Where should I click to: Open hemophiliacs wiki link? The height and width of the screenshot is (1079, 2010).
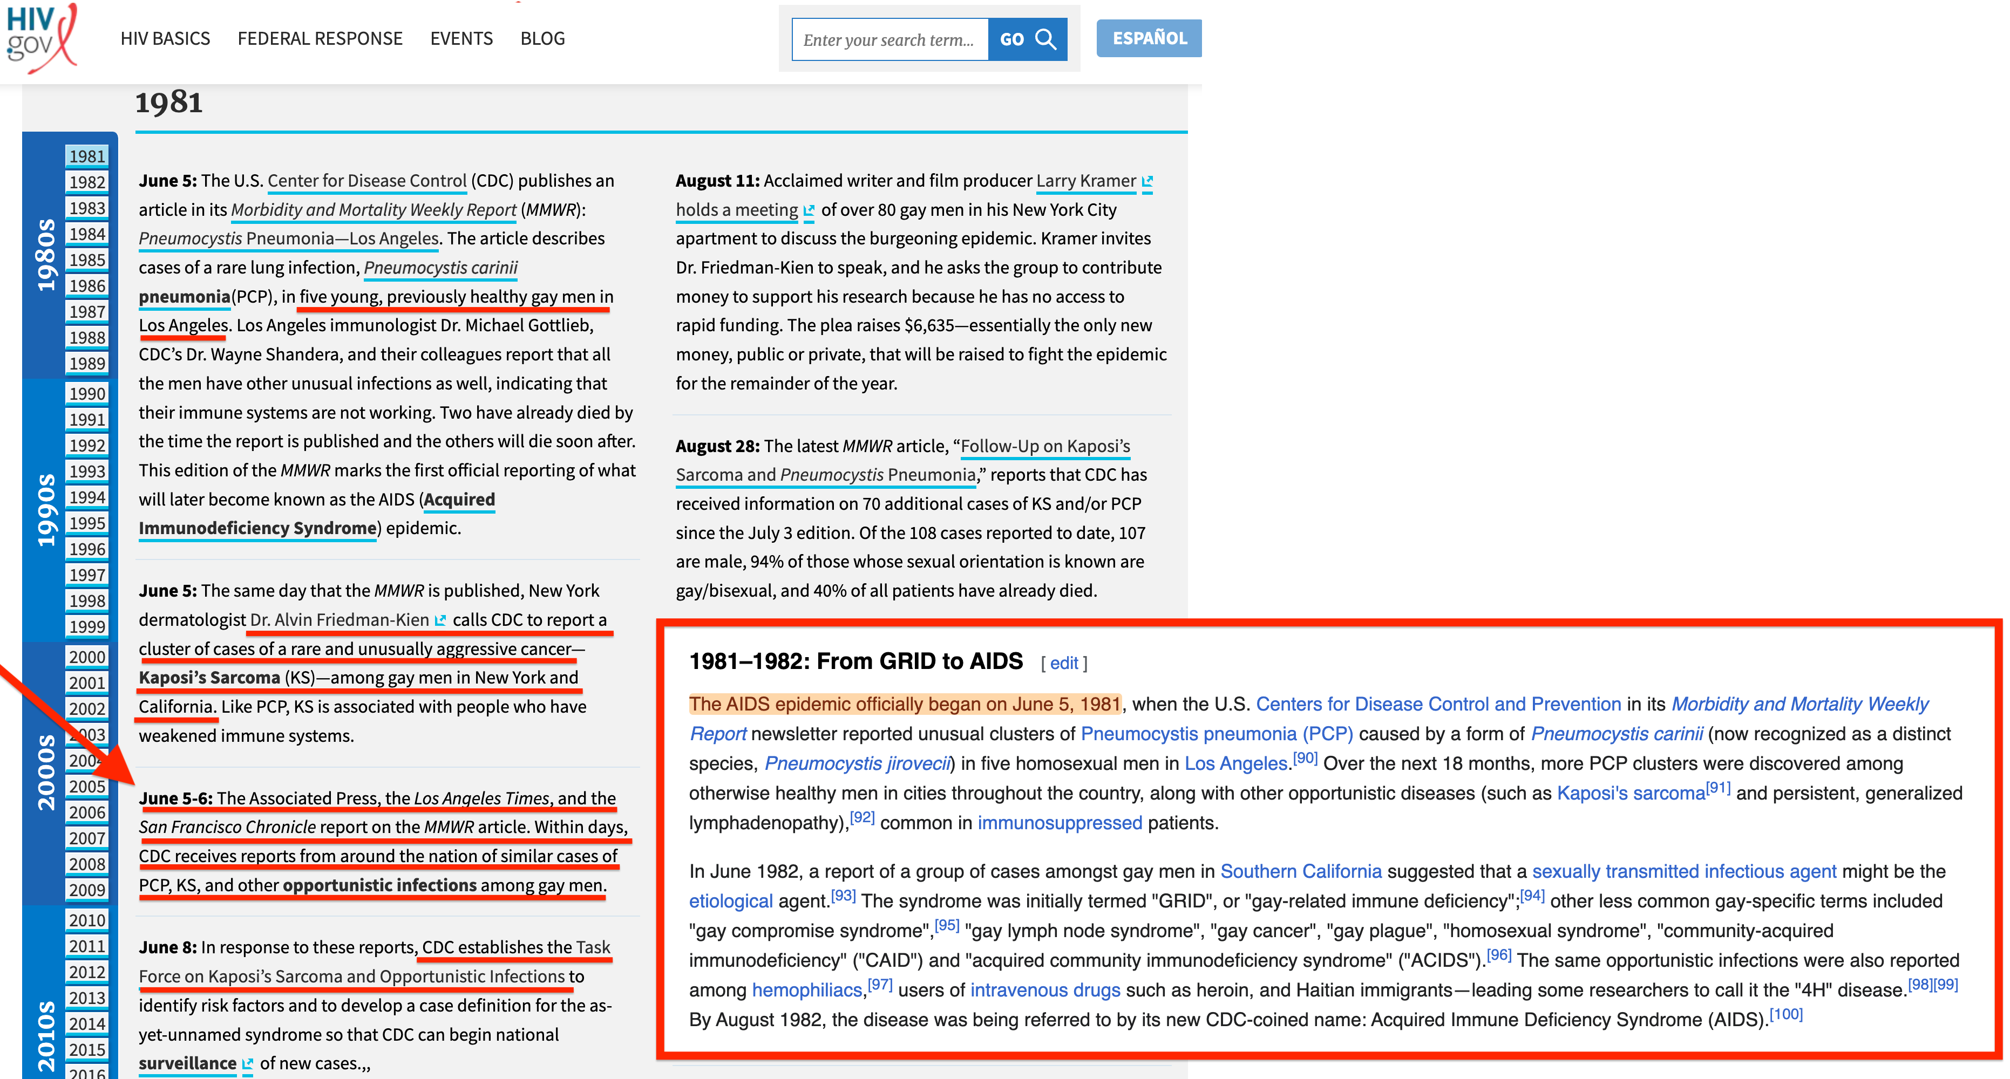[807, 990]
